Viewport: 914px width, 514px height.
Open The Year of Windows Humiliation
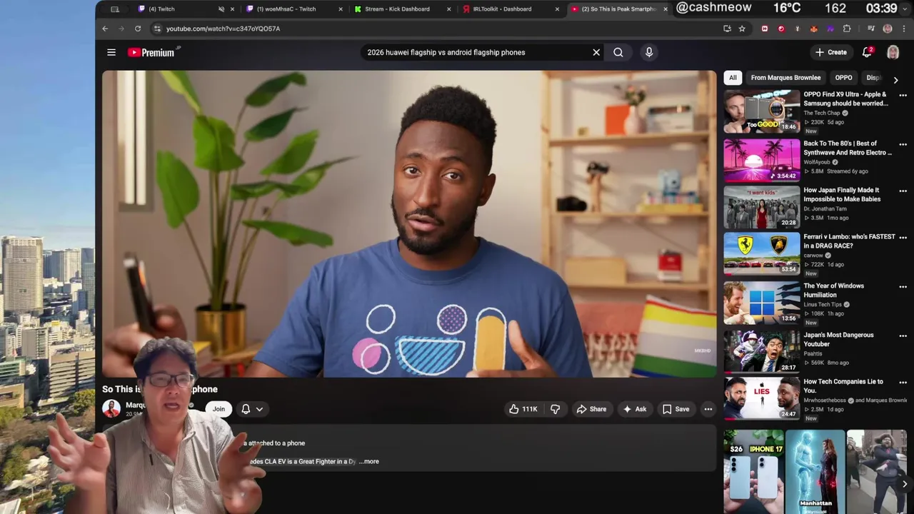click(x=833, y=291)
